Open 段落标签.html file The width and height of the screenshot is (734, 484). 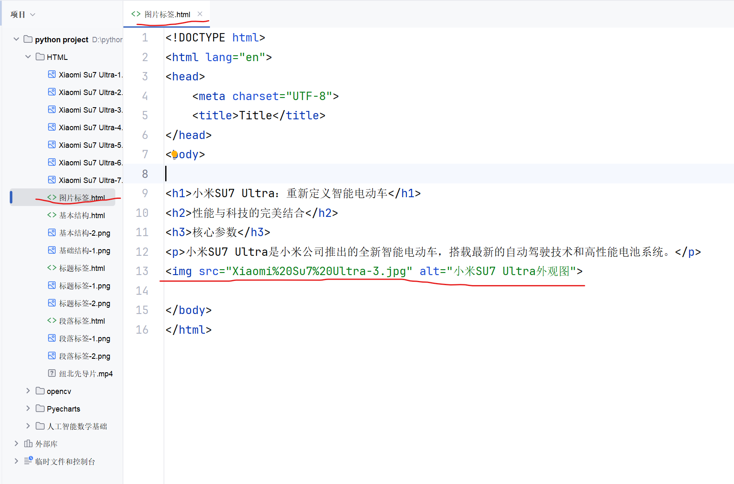(82, 321)
